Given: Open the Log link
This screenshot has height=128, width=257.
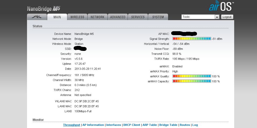Looking at the screenshot, I should [195, 125].
